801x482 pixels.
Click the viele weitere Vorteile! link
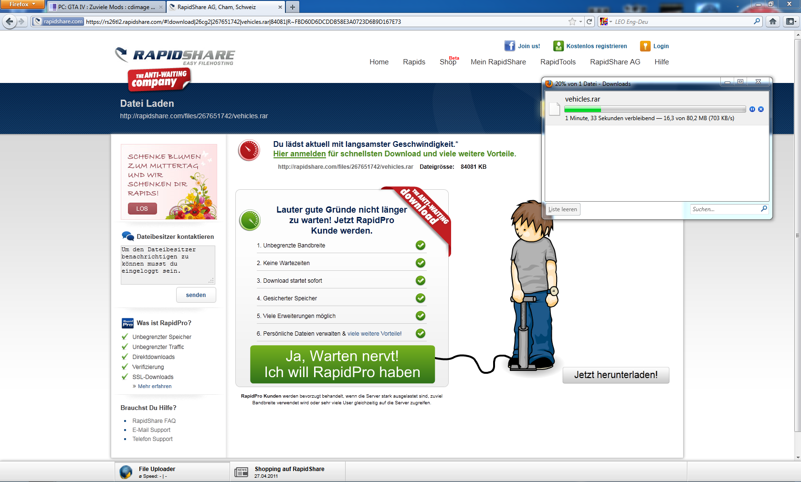tap(375, 334)
